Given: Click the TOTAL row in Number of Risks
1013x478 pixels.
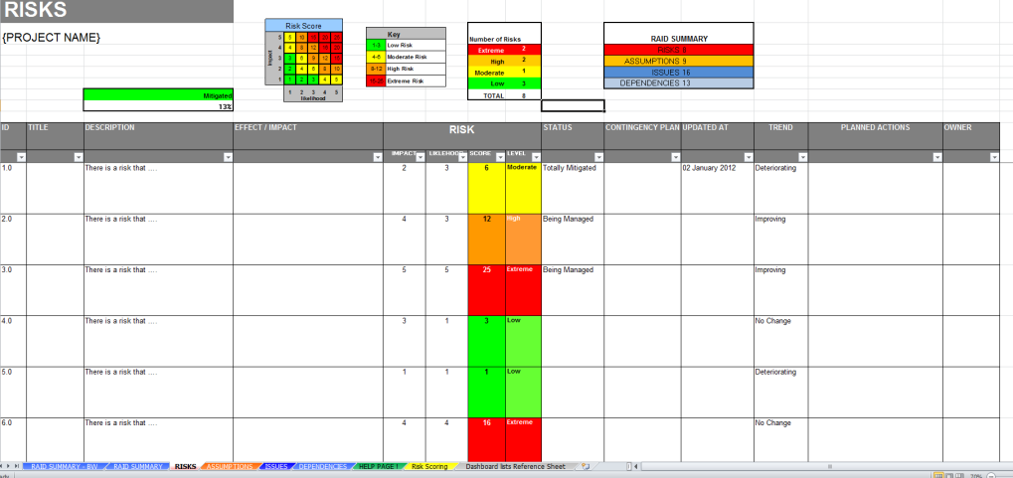Looking at the screenshot, I should [505, 95].
